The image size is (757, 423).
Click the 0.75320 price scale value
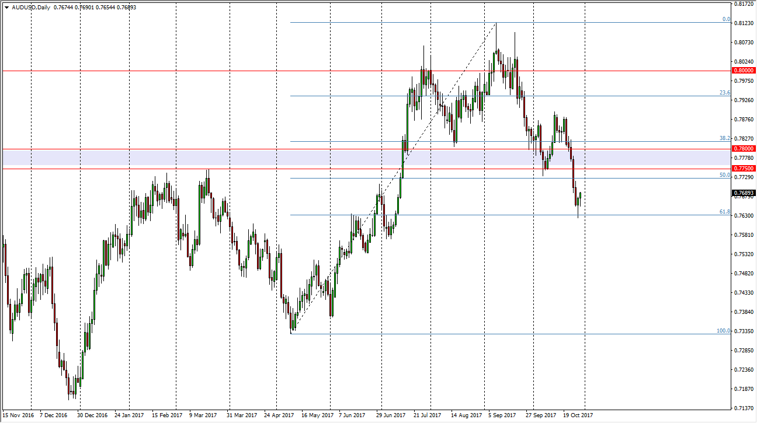[742, 254]
